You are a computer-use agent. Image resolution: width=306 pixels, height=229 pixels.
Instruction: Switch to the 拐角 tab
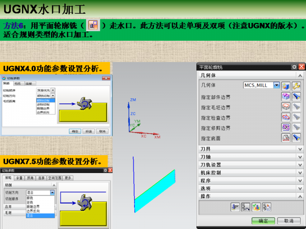pyautogui.click(x=30, y=178)
